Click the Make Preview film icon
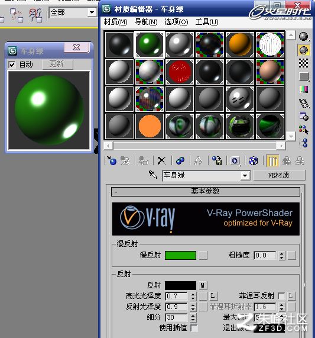Image resolution: width=315 pixels, height=338 pixels. [x=304, y=103]
